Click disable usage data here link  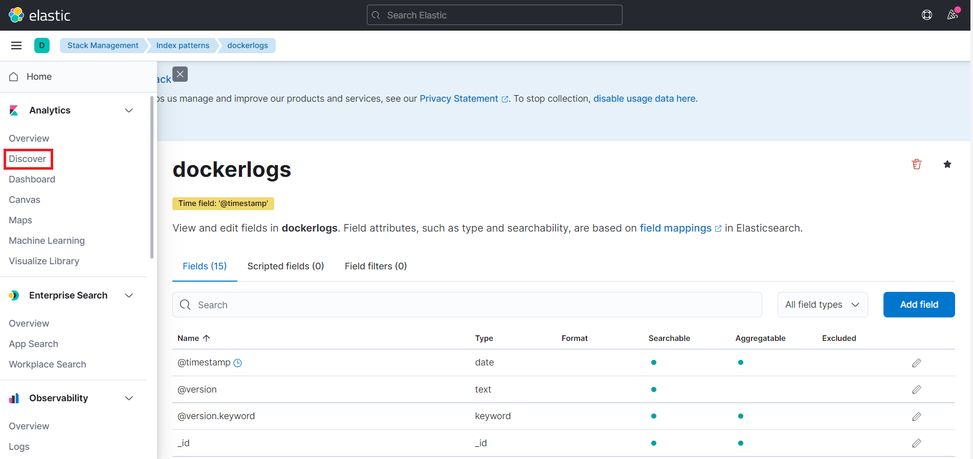[644, 99]
